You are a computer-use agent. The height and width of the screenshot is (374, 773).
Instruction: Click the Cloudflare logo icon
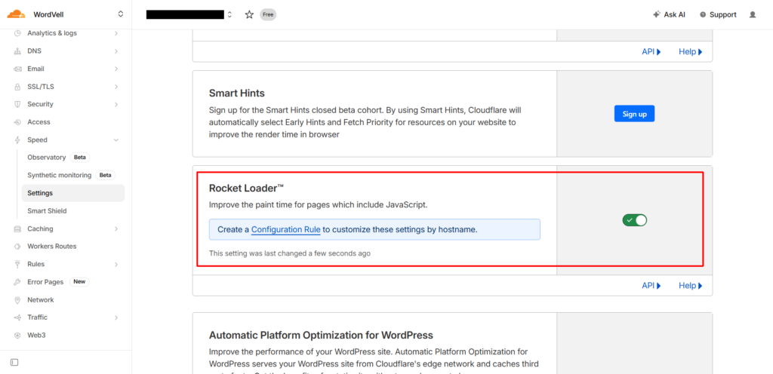click(x=16, y=14)
